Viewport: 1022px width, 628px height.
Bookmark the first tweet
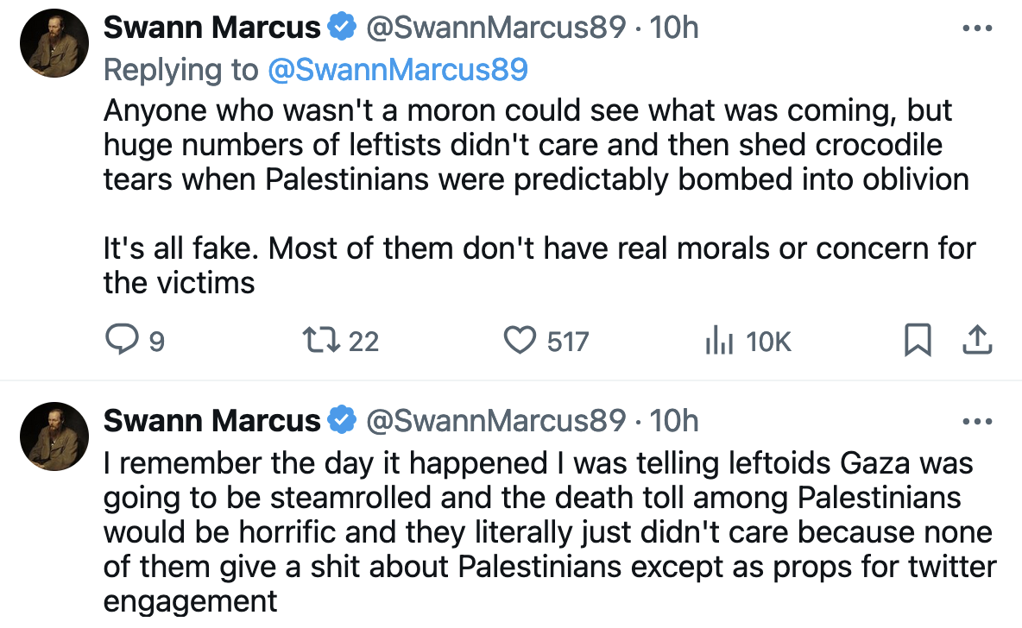[917, 342]
